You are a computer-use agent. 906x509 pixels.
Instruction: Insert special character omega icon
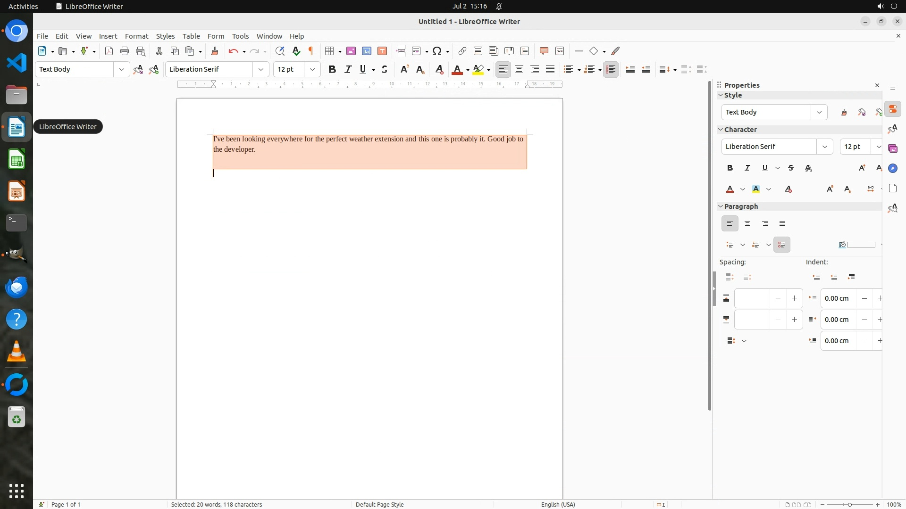tap(437, 51)
